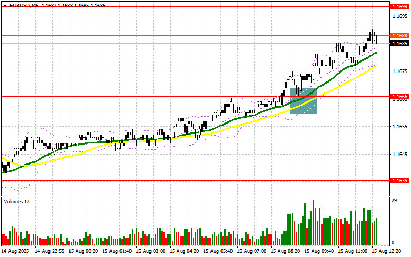Image resolution: width=411 pixels, height=257 pixels.
Task: Click the 15 Aug 03:00 time label
Action: pos(151,251)
